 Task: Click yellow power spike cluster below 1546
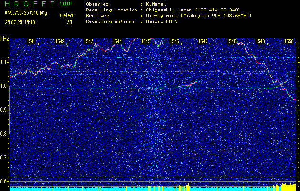[184, 187]
